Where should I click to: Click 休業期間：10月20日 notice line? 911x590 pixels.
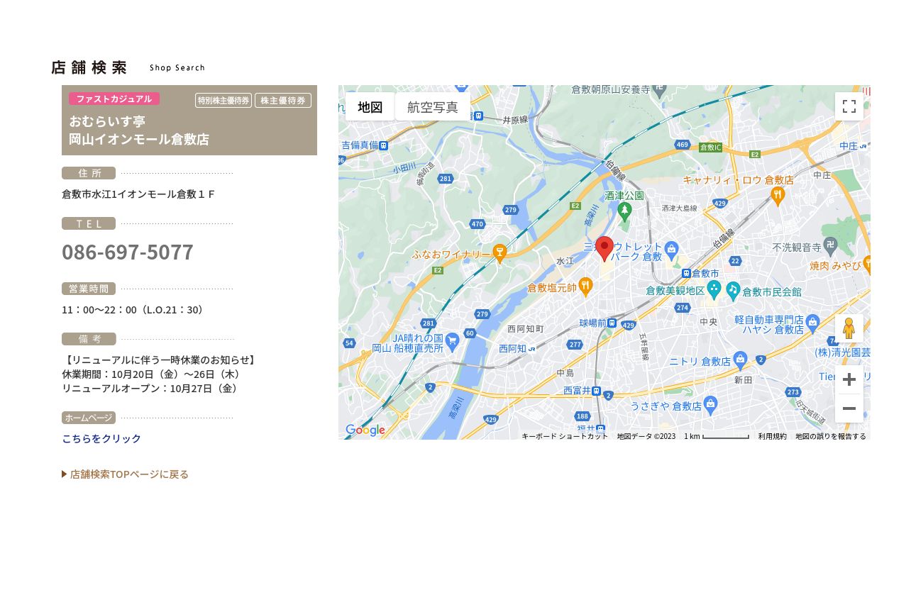click(x=151, y=374)
